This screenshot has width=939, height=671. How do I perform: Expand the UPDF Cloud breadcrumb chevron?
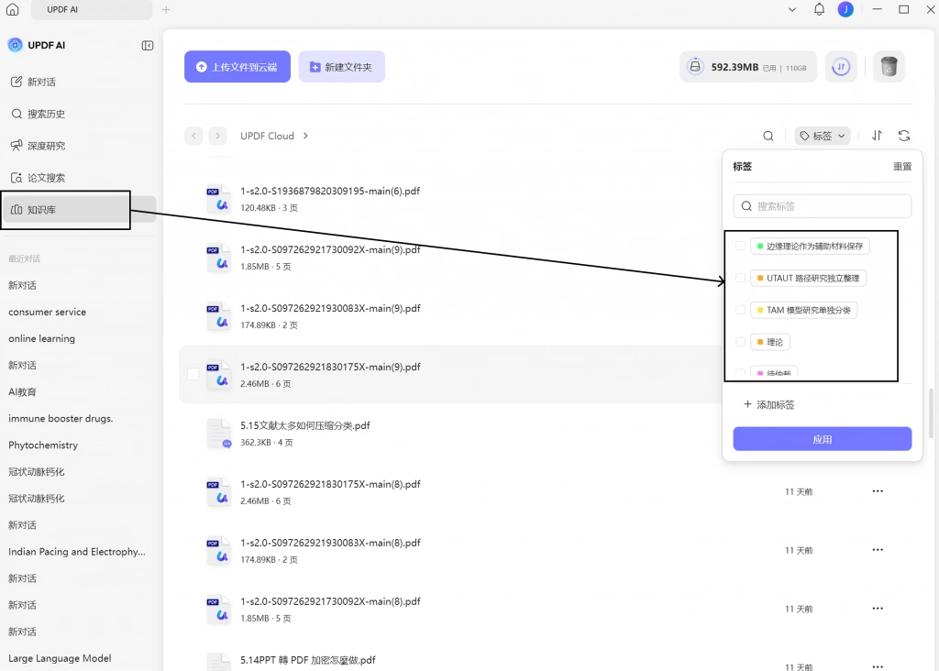(305, 136)
